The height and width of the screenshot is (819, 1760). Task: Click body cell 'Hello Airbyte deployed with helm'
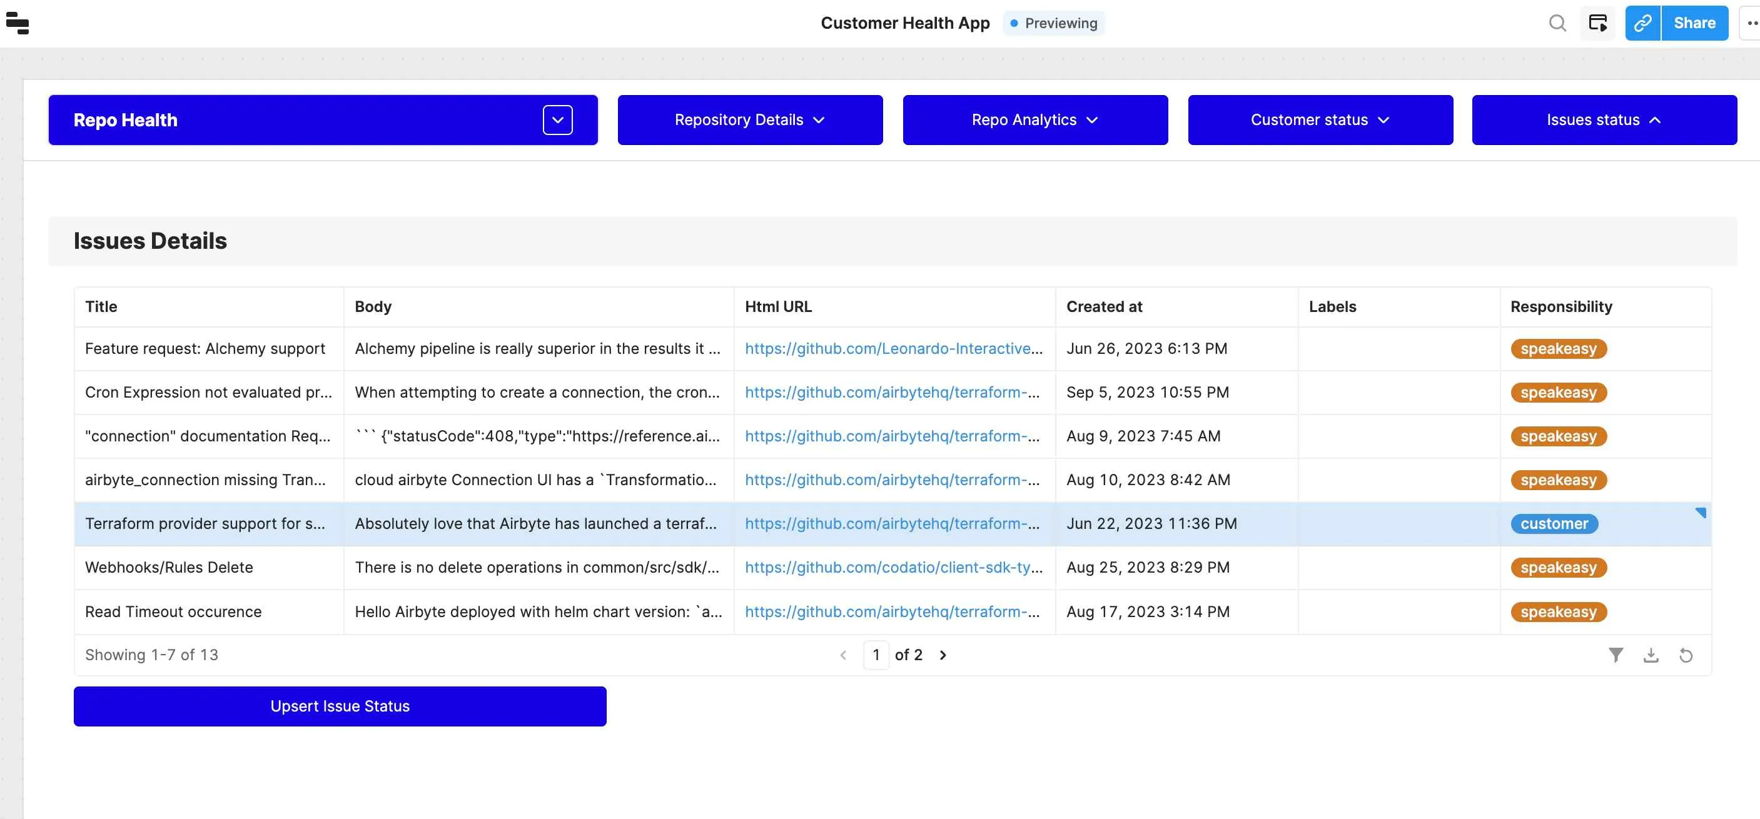pyautogui.click(x=539, y=611)
